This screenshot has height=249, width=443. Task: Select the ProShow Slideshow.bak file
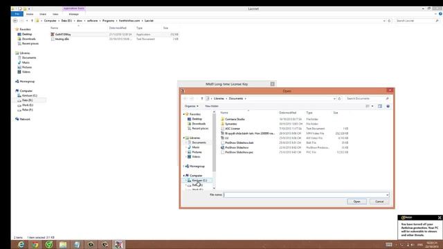click(239, 143)
